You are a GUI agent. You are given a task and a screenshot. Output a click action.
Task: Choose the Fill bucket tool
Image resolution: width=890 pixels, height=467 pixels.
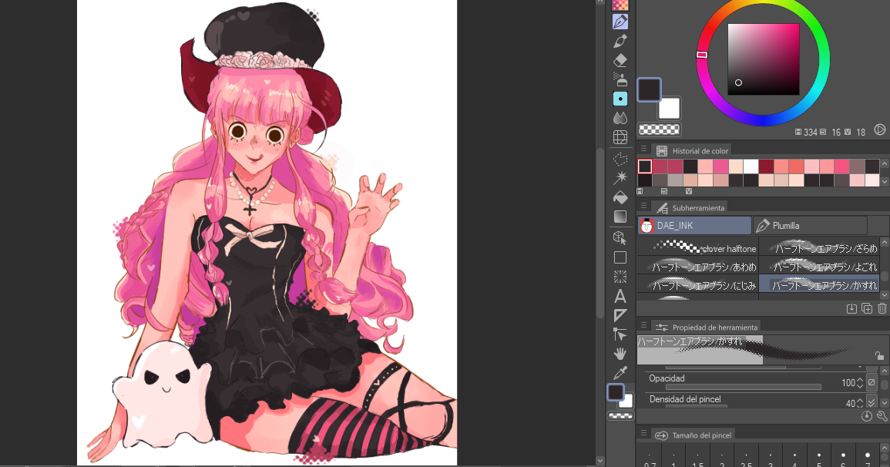(x=620, y=197)
